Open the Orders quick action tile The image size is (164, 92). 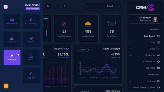pos(31,75)
